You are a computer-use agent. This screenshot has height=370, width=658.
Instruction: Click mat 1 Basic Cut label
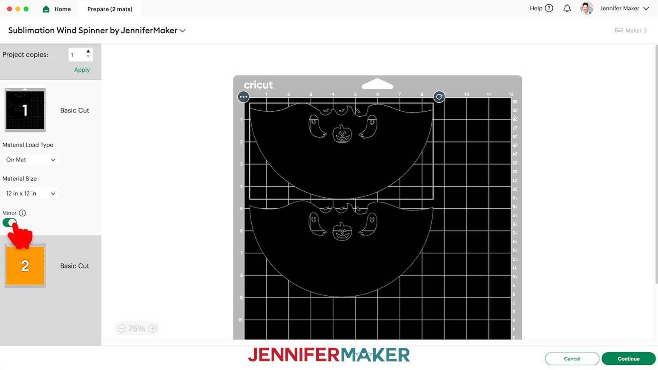74,110
